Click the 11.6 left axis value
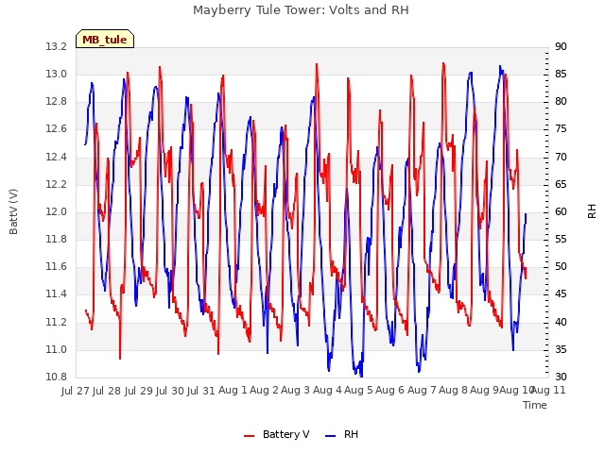This screenshot has height=453, width=605. [57, 266]
